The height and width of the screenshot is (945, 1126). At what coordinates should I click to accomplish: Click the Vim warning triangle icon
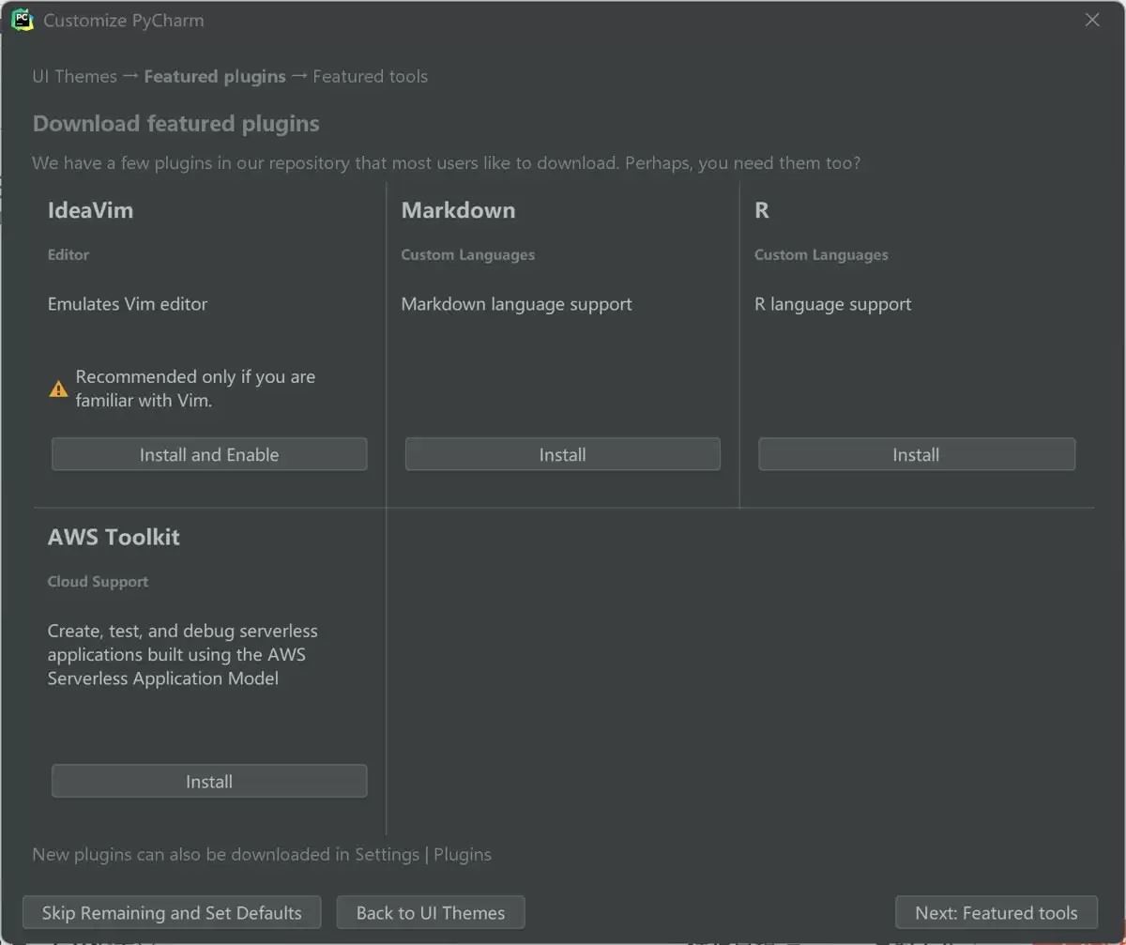(58, 389)
